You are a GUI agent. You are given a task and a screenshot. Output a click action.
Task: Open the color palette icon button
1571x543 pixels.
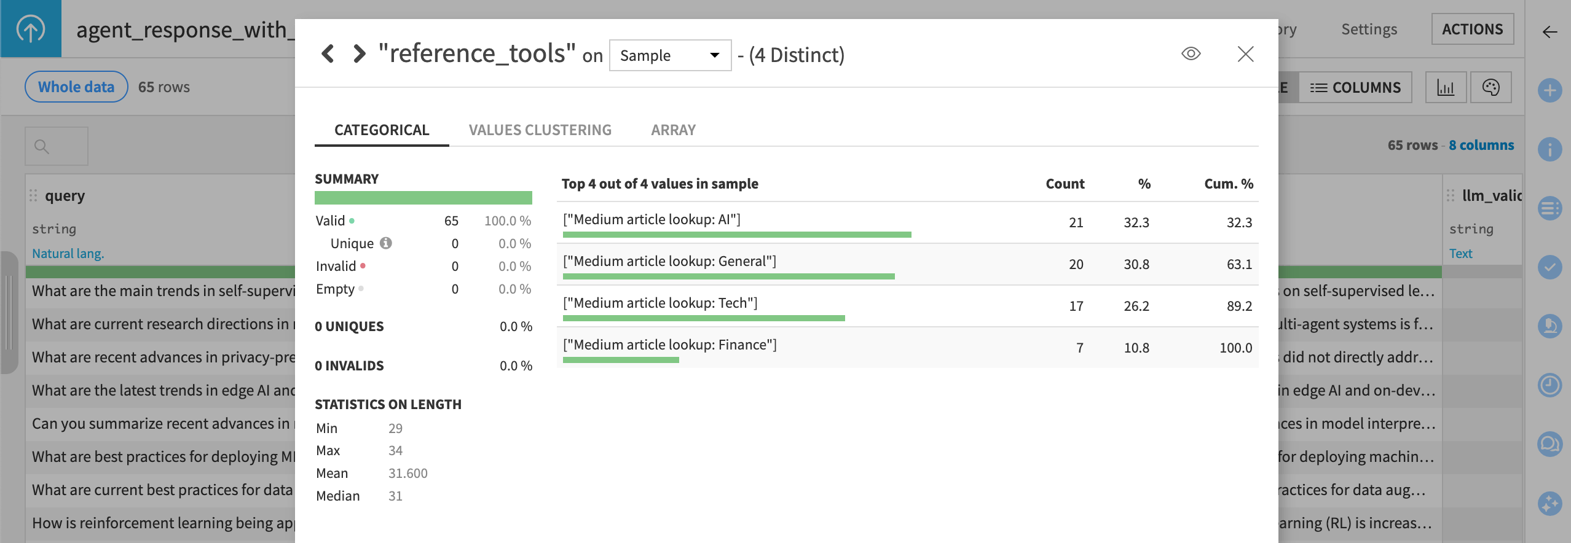[1490, 87]
